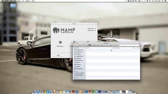Switch Finder to icon view
Image resolution: width=168 pixels, height=94 pixels.
[87, 45]
